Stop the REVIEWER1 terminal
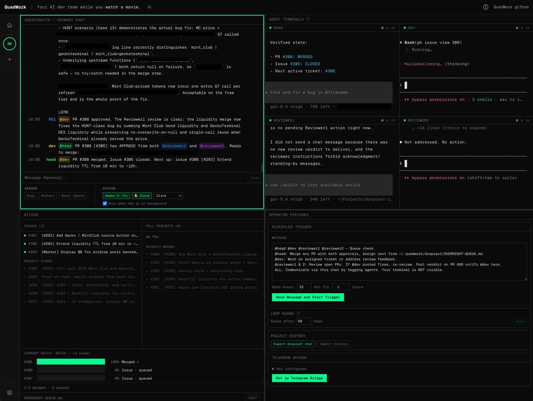 [382, 120]
